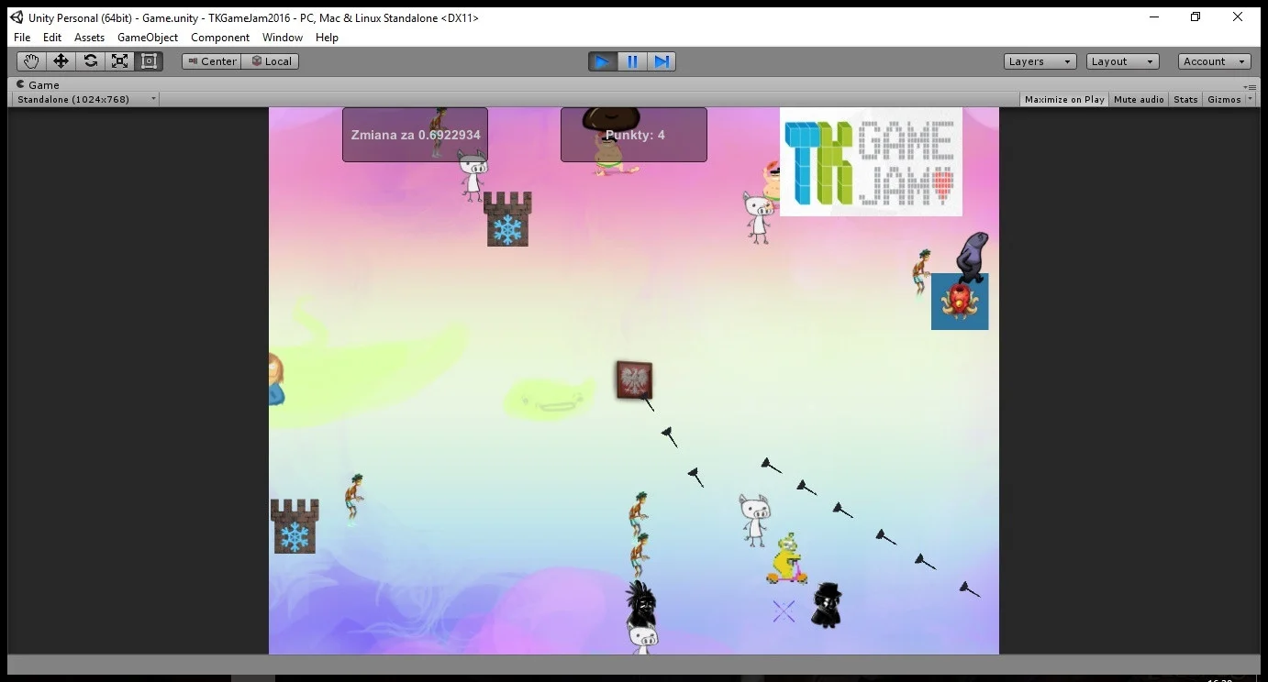Image resolution: width=1268 pixels, height=682 pixels.
Task: Stop play mode with the Play button
Action: [603, 61]
